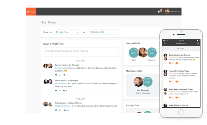Click the @JimAlvarado mention link
This screenshot has height=125, width=207.
point(61,68)
